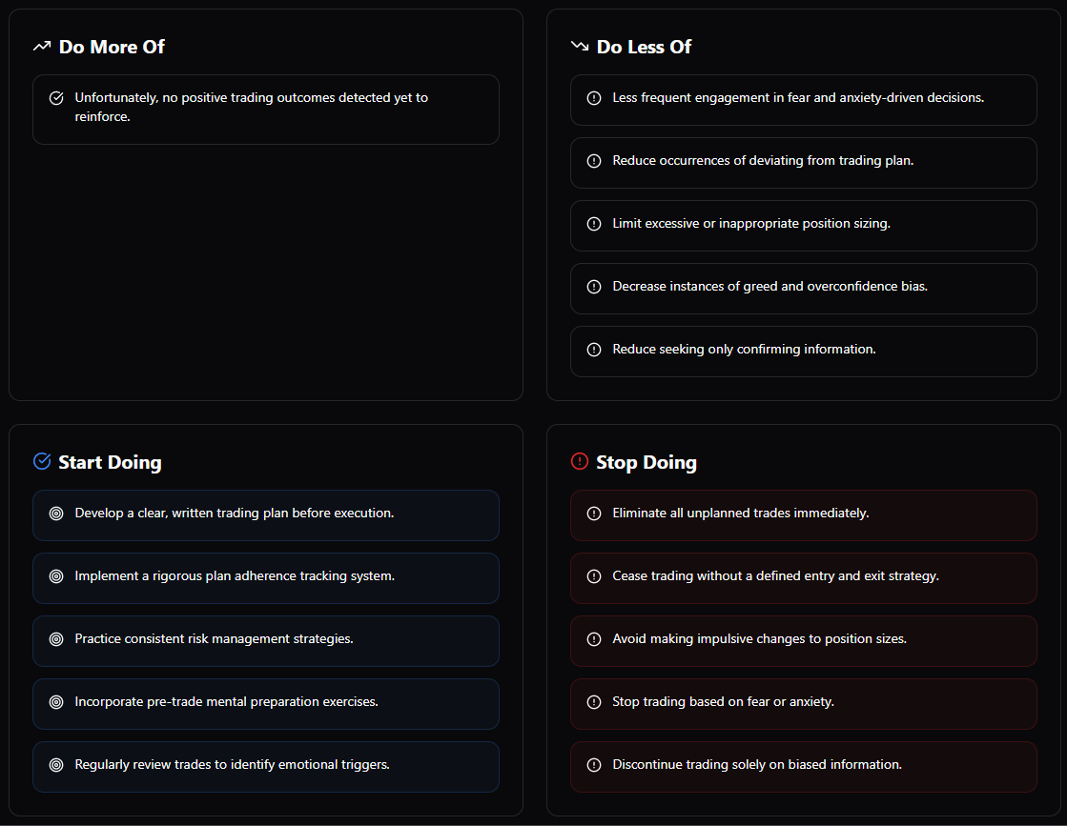Select the 'Reduce occurrences of deviating from trading plan' card
The width and height of the screenshot is (1067, 826).
coord(804,163)
